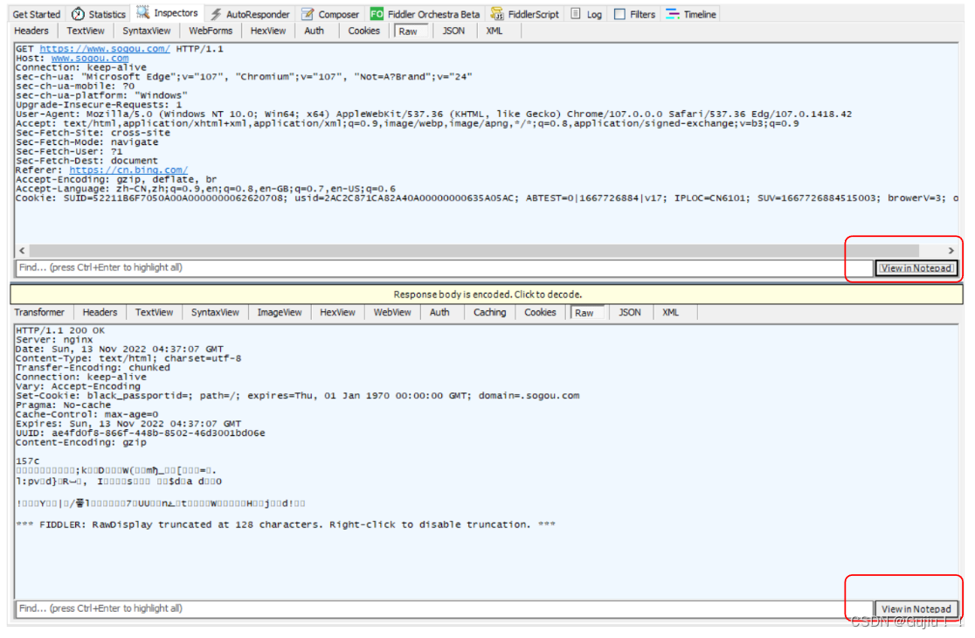Screen dimensions: 975x638
Task: Open Fiddler Orchestra Beta tab
Action: click(x=425, y=14)
